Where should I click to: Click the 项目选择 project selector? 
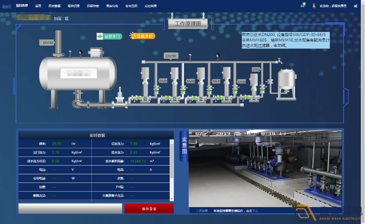21,5
